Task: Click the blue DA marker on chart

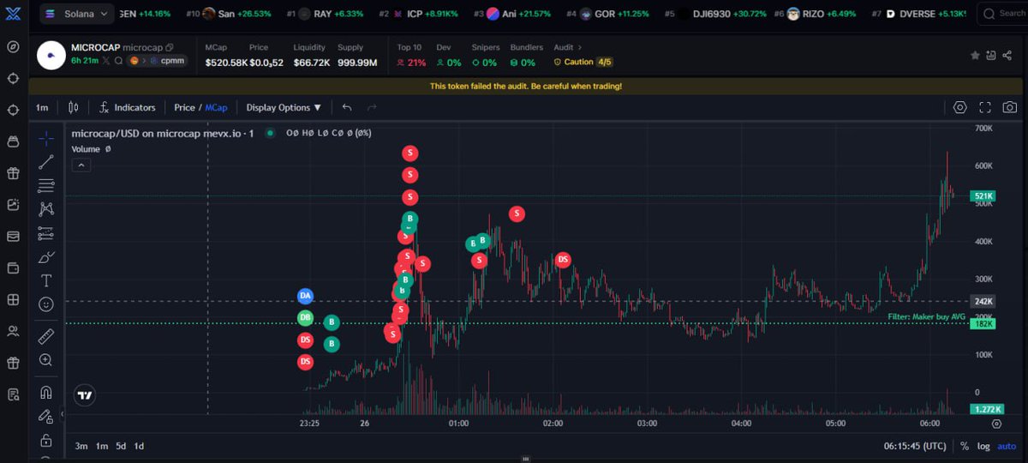Action: point(306,296)
